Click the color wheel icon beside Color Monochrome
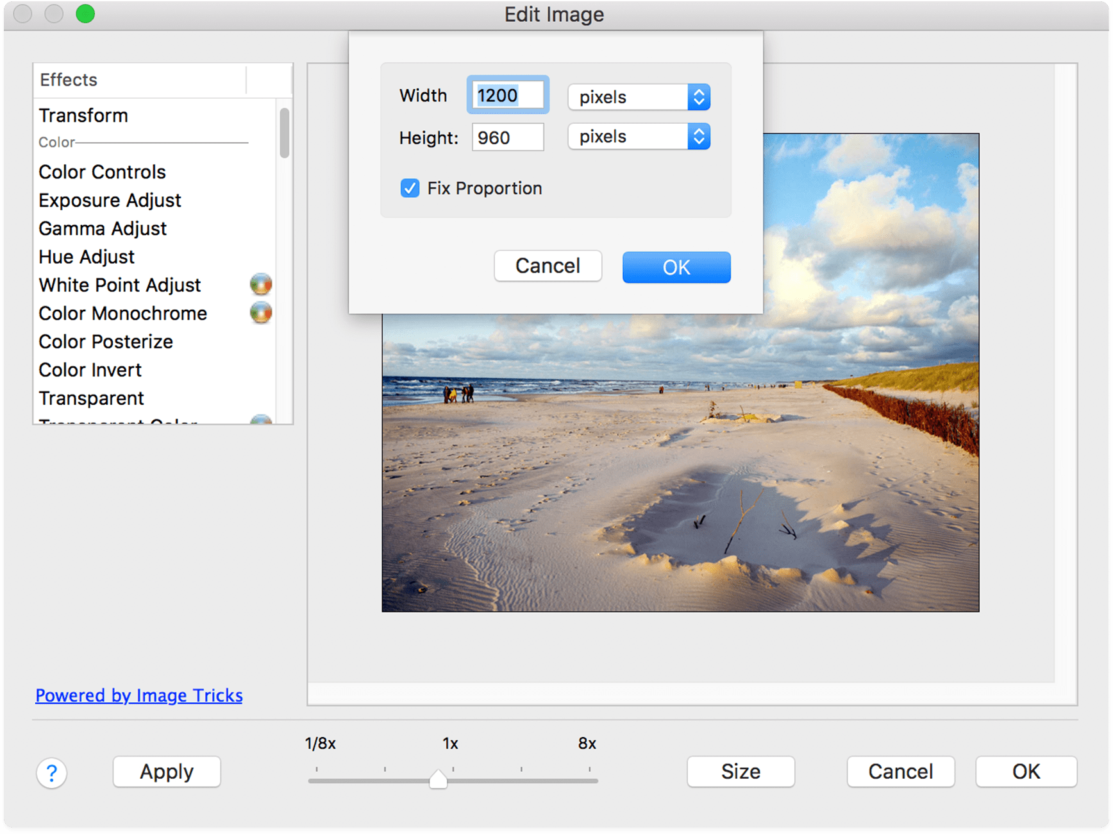Screen dimensions: 1113x834 tap(260, 313)
